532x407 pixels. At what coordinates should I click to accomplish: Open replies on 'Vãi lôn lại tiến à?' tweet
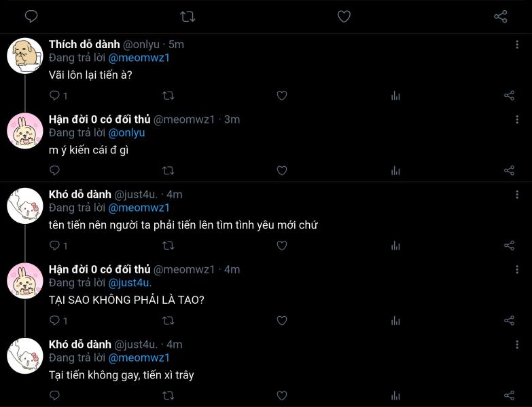[54, 96]
